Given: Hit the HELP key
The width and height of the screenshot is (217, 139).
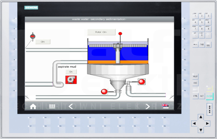Looking at the screenshot, I should (x=195, y=77).
